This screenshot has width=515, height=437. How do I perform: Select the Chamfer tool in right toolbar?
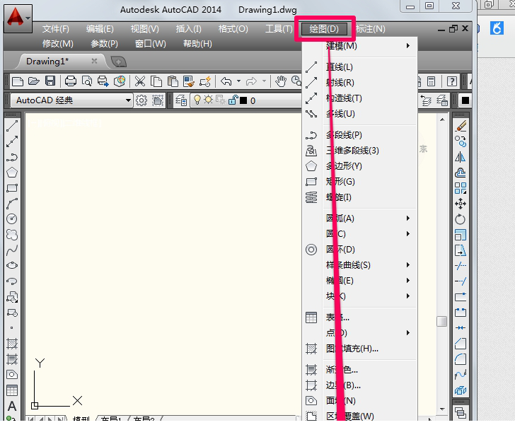point(461,344)
